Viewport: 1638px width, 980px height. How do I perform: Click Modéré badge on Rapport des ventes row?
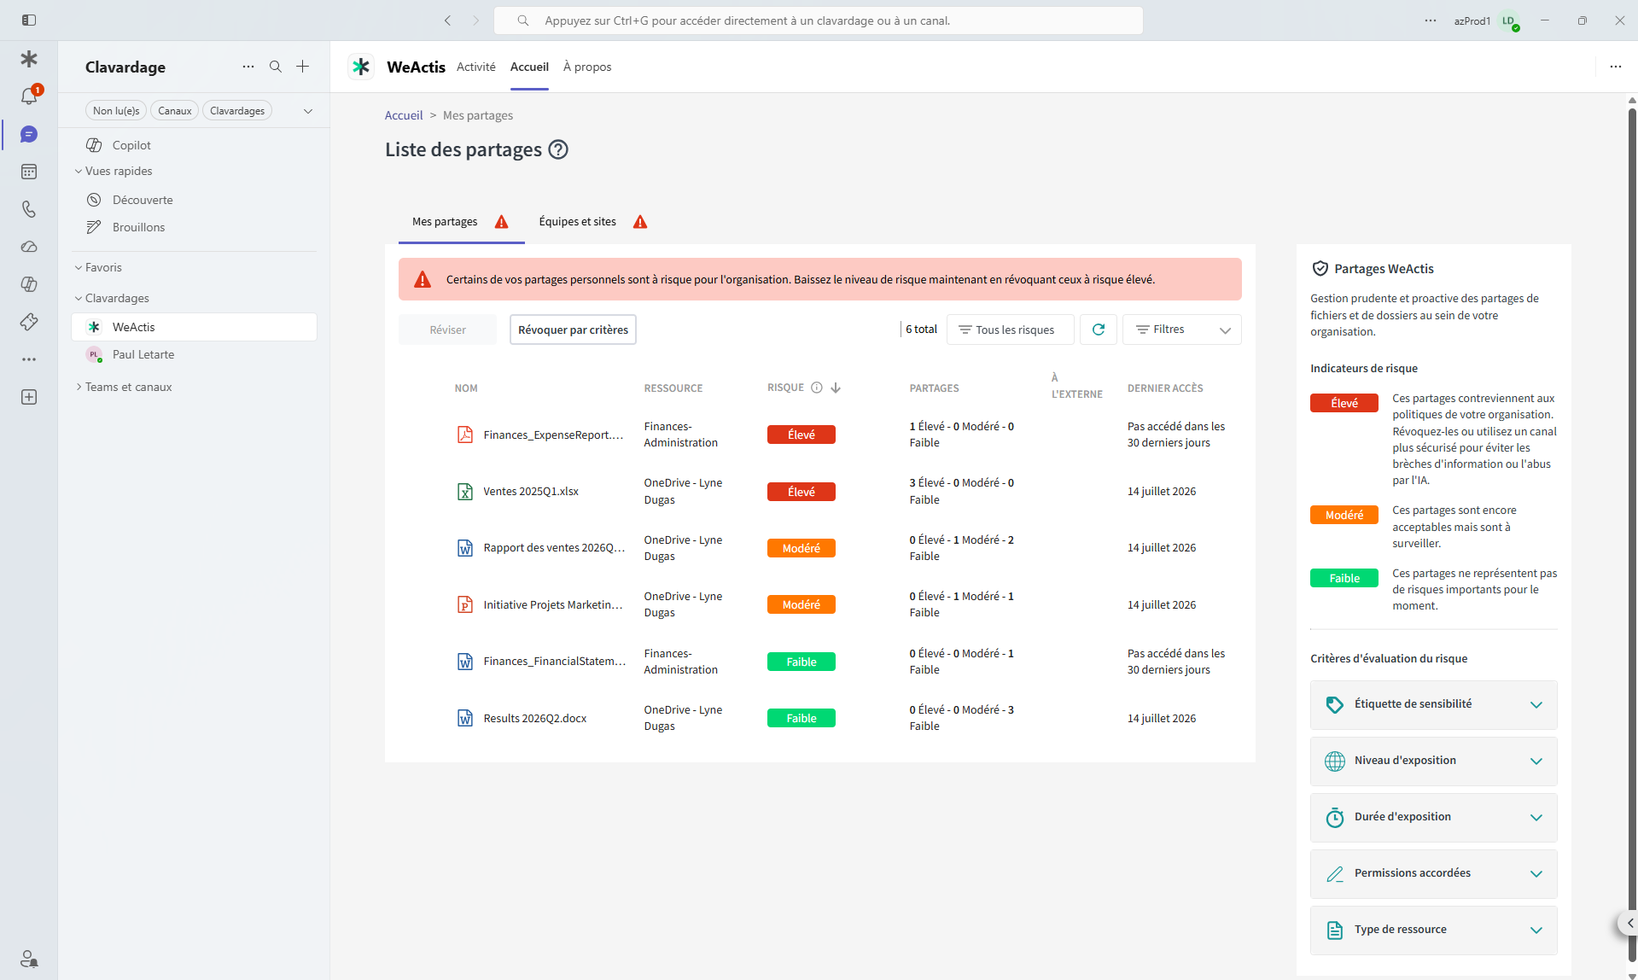pos(802,548)
